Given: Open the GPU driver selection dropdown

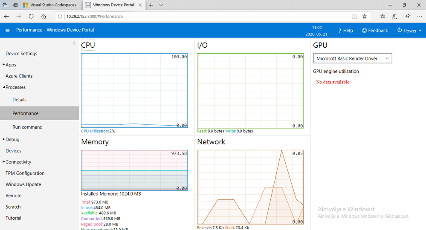Looking at the screenshot, I should [x=352, y=58].
